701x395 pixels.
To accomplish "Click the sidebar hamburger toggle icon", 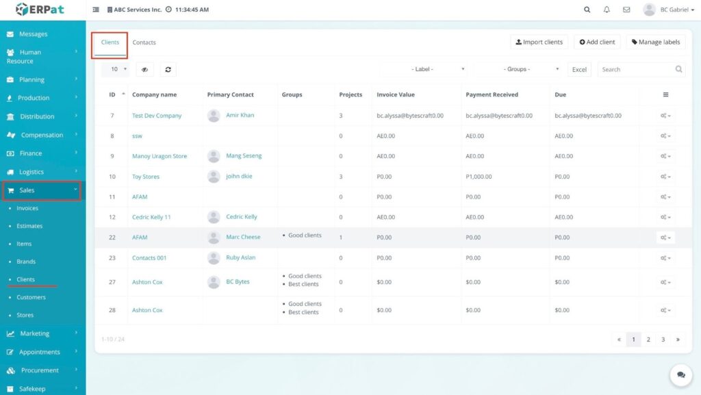I will pyautogui.click(x=96, y=10).
